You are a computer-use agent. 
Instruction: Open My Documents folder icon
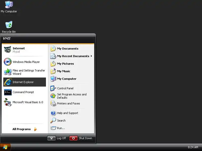pyautogui.click(x=53, y=49)
